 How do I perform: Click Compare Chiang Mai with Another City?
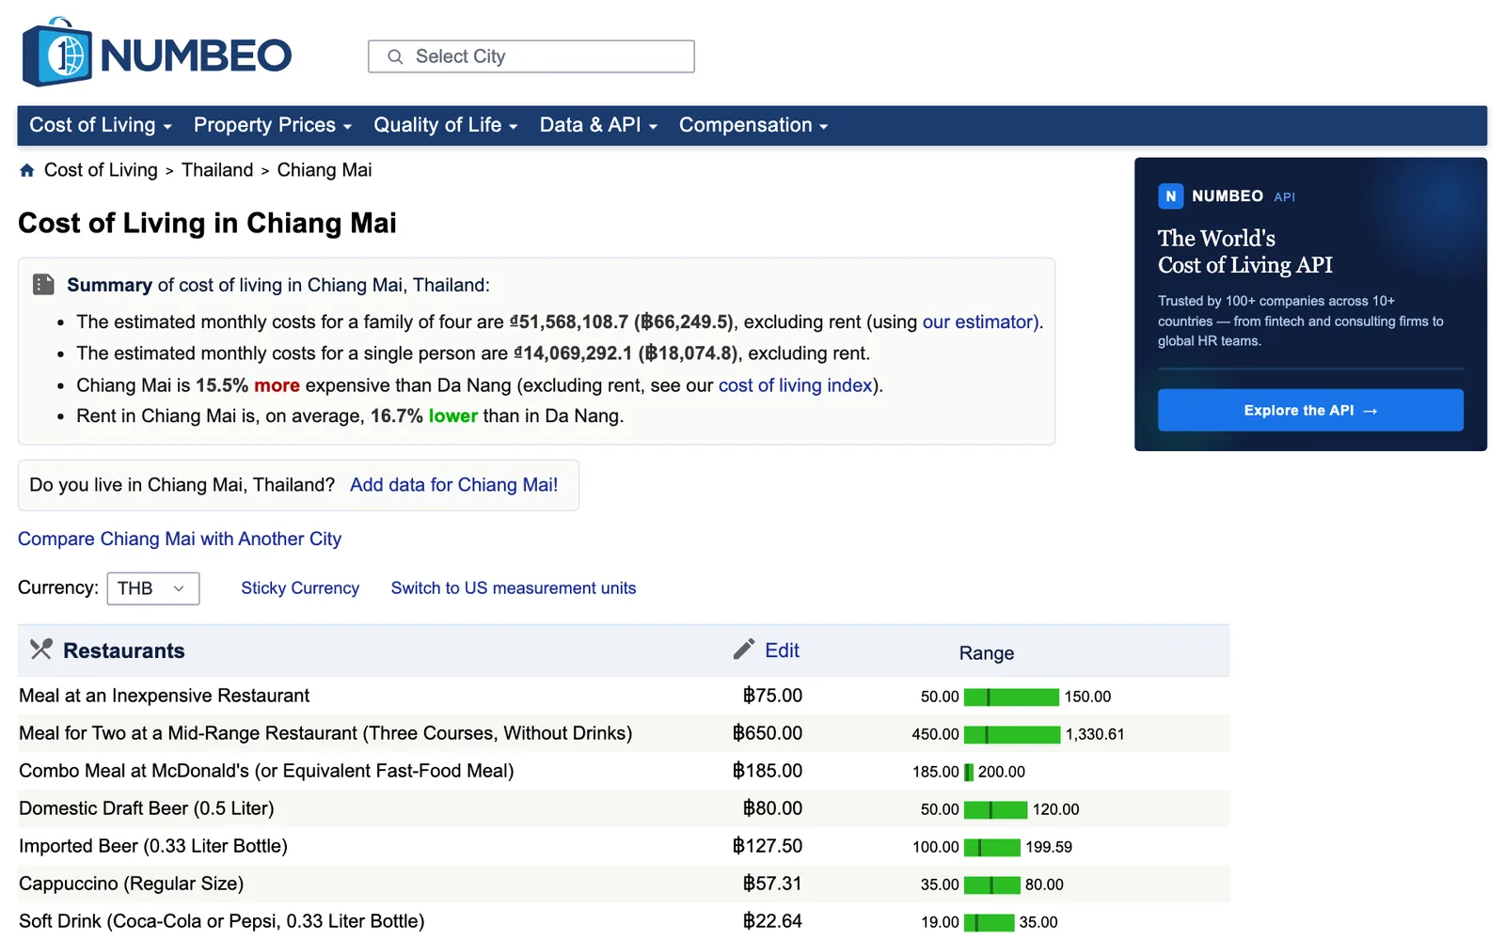tap(180, 539)
